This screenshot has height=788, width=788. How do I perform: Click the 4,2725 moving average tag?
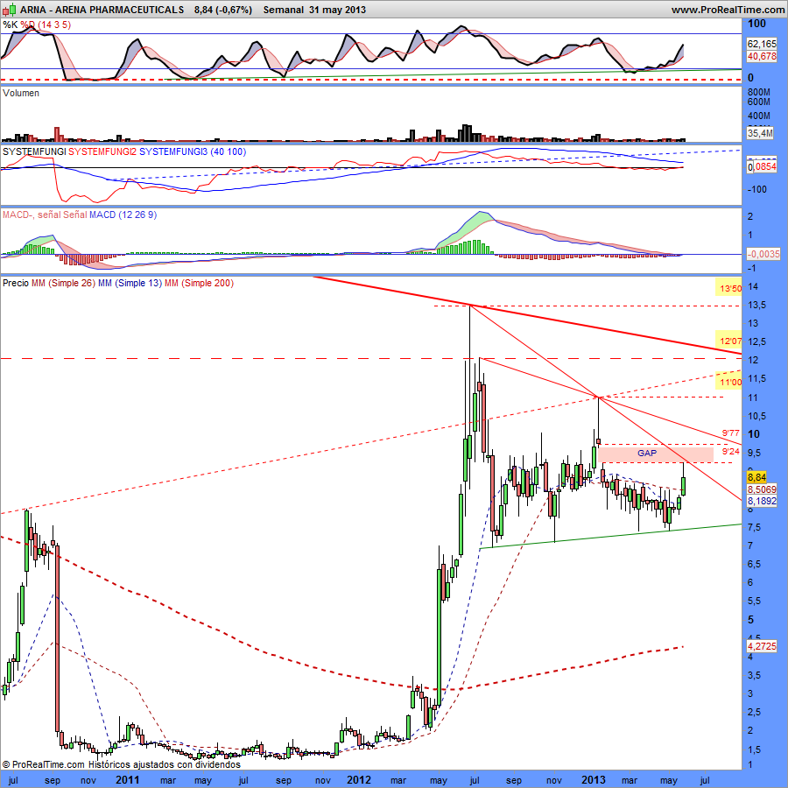tap(762, 646)
